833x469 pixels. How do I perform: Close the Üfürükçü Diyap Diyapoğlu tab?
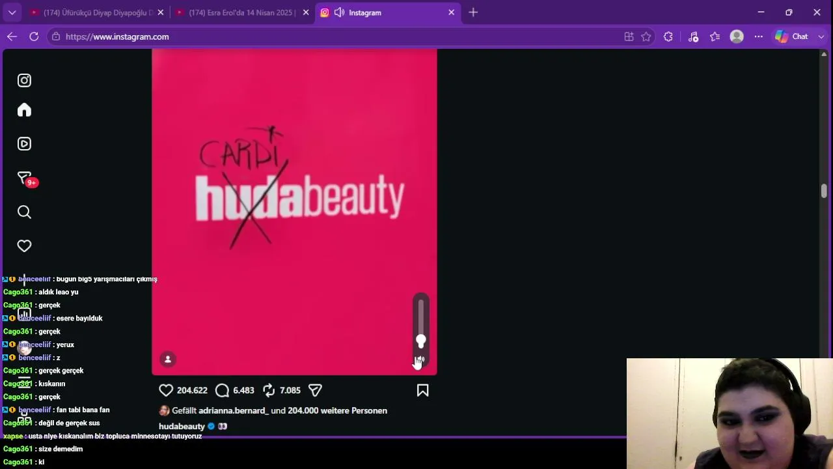[x=161, y=12]
